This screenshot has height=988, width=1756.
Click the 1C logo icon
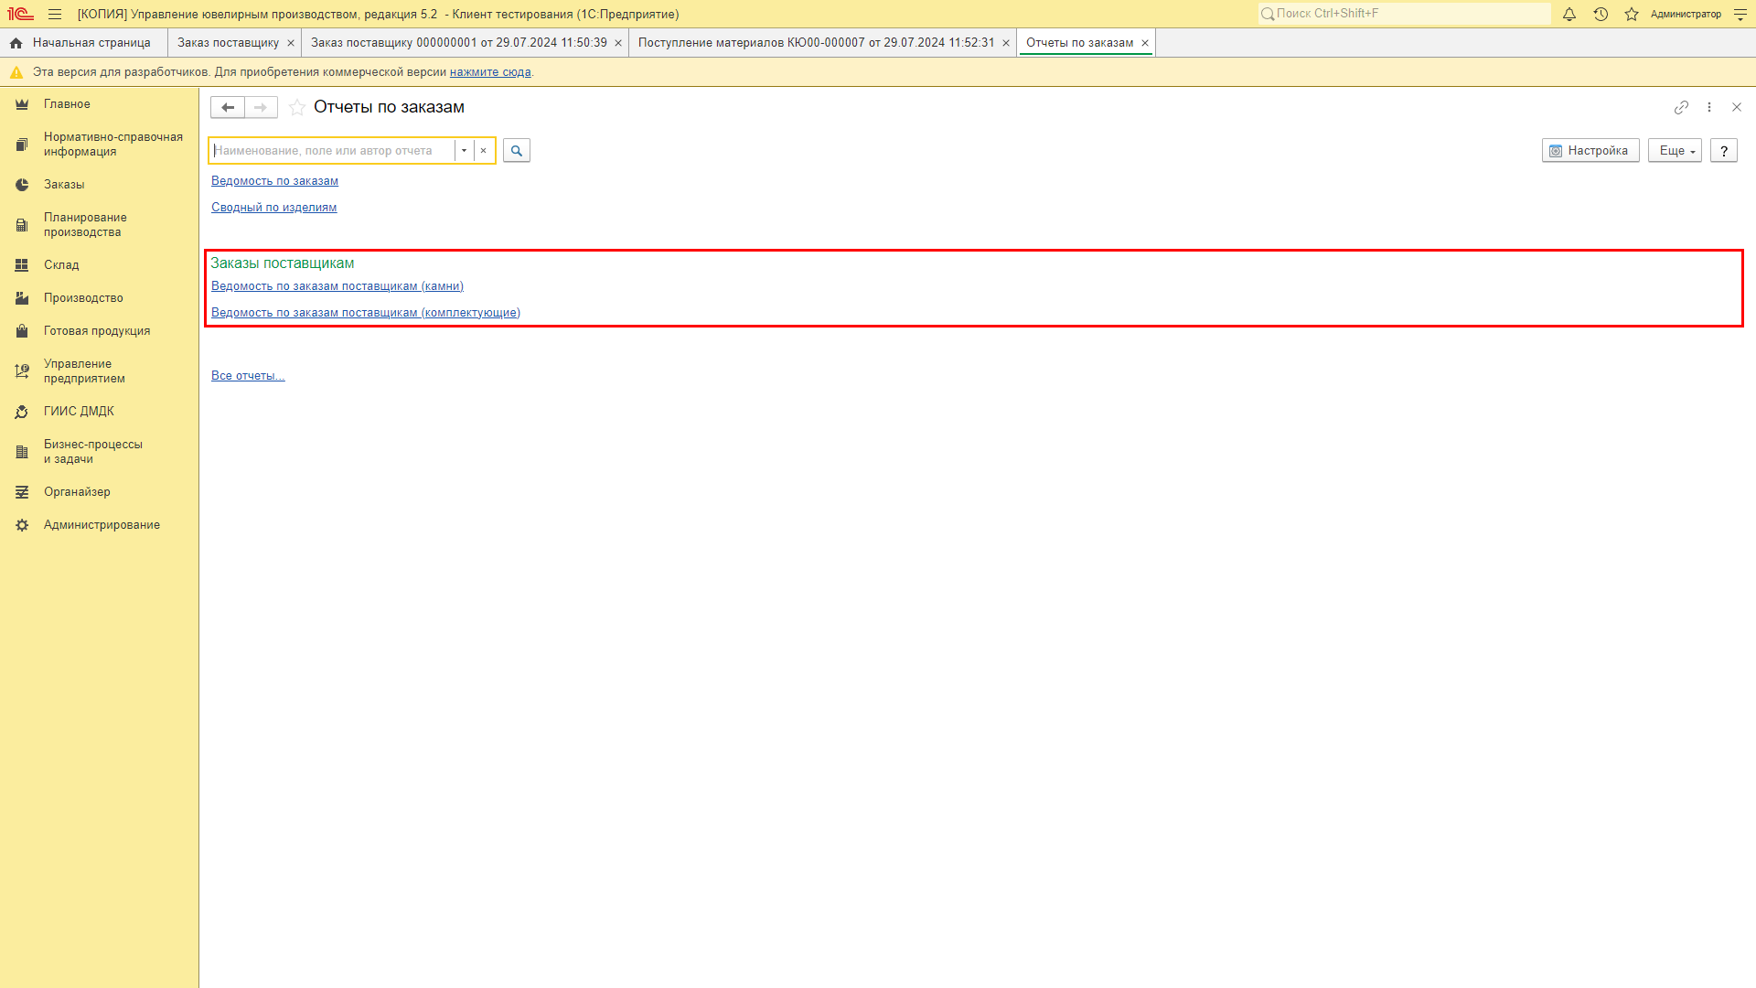[x=21, y=15]
